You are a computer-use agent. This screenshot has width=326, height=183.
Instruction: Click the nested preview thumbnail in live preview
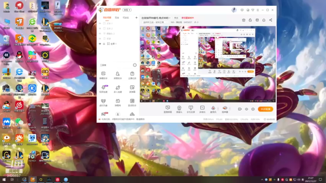coord(218,53)
